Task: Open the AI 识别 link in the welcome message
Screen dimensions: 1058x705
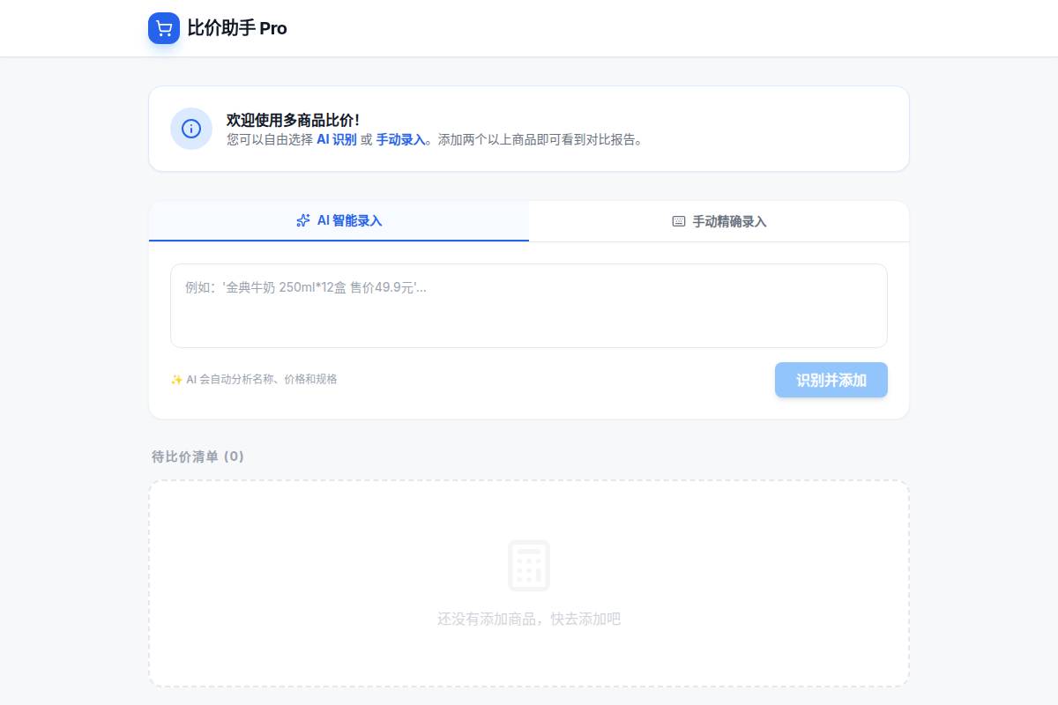Action: (x=336, y=139)
